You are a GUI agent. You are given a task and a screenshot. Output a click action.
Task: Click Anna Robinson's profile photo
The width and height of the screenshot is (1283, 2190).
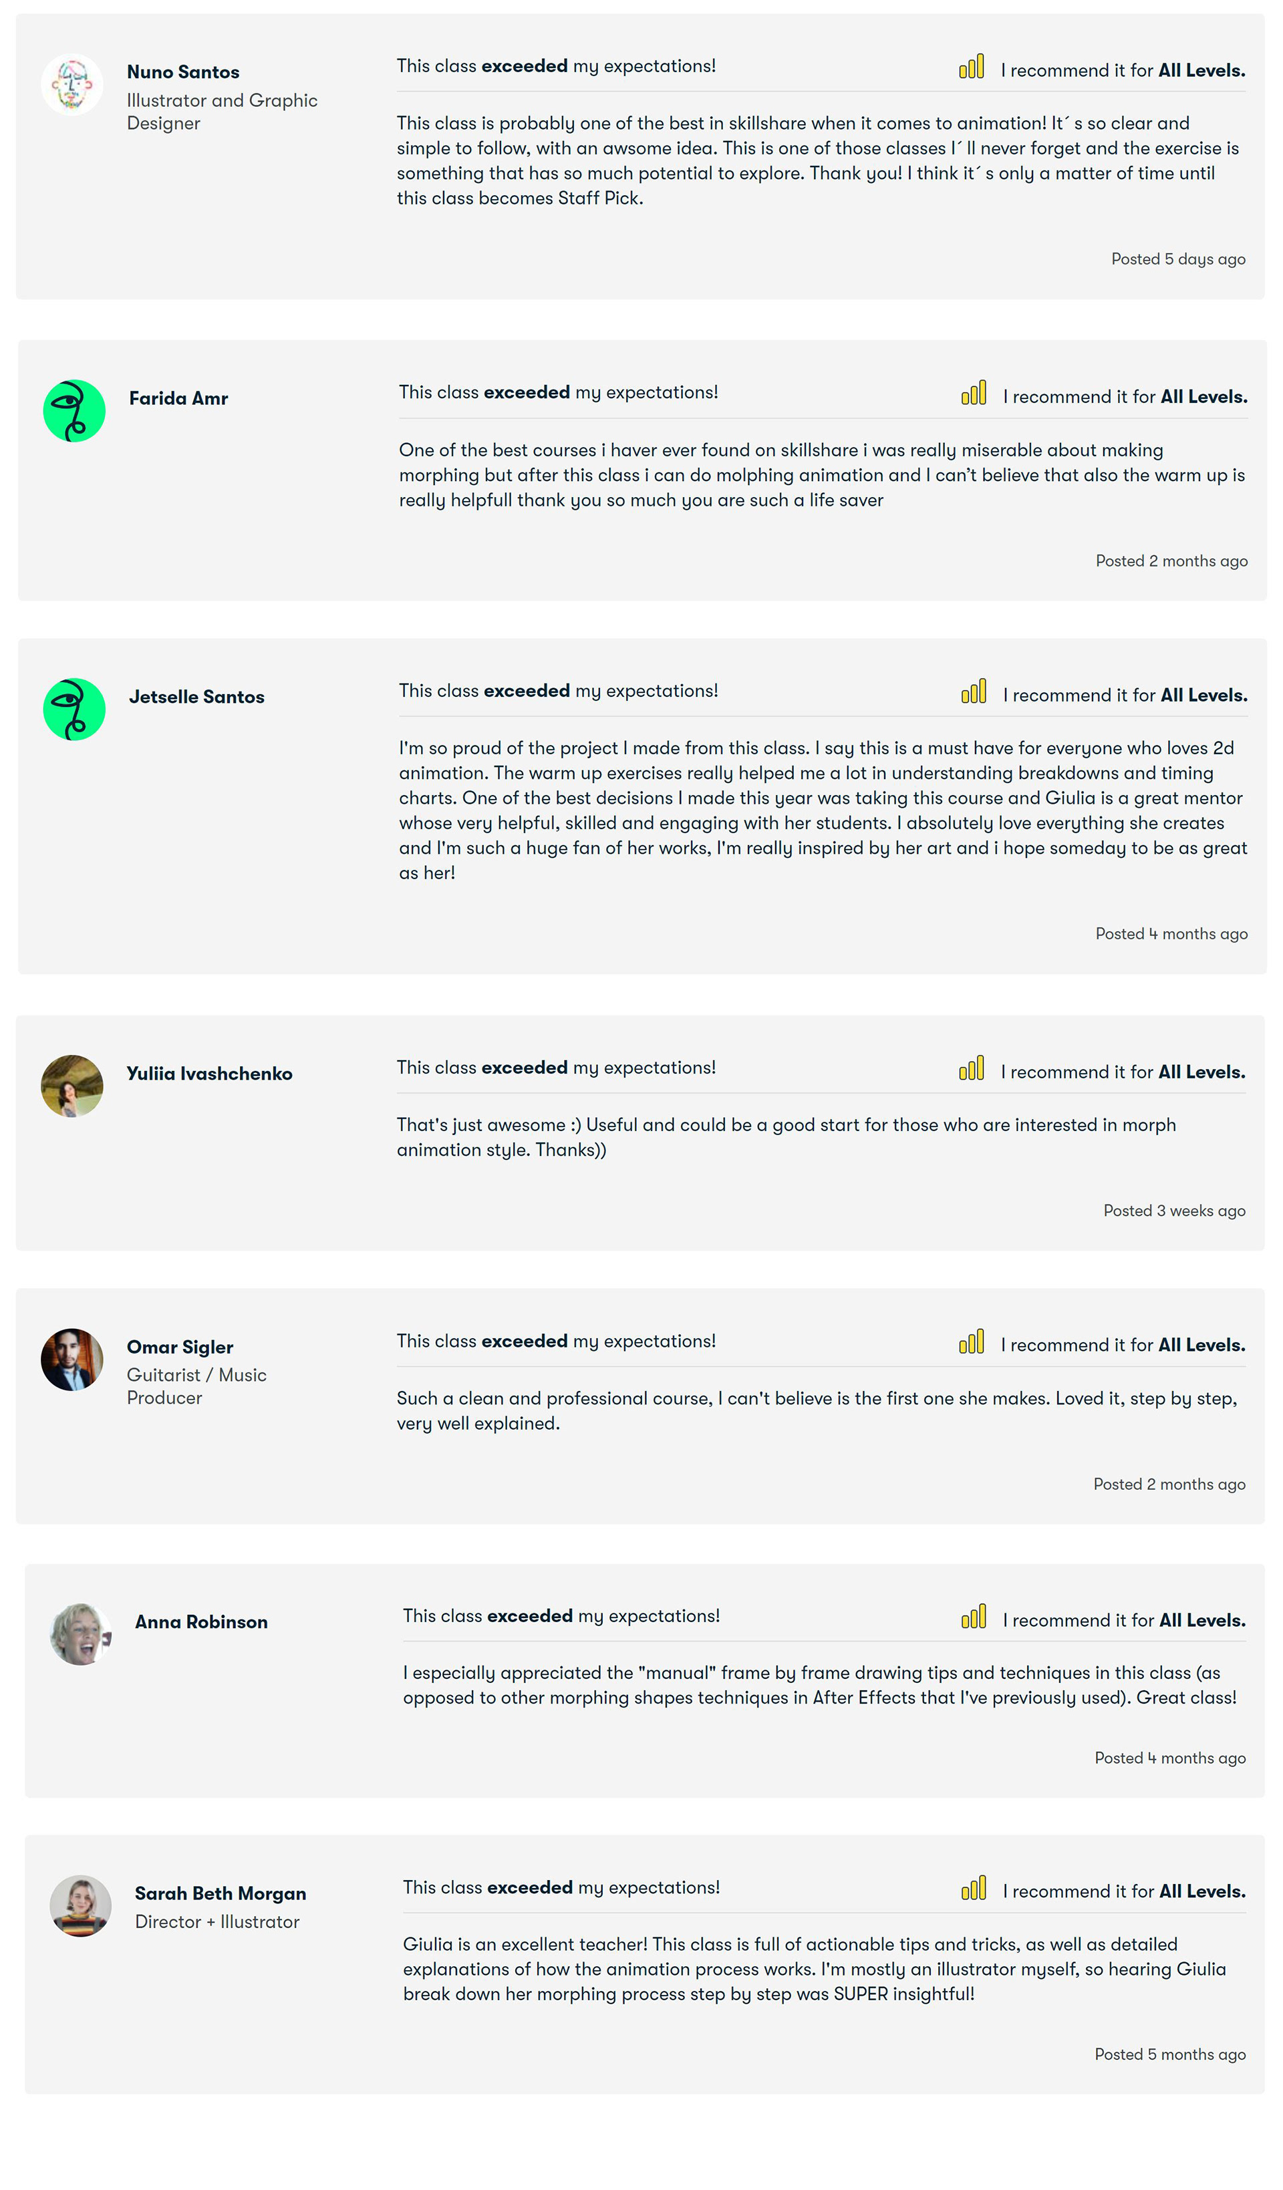81,1635
